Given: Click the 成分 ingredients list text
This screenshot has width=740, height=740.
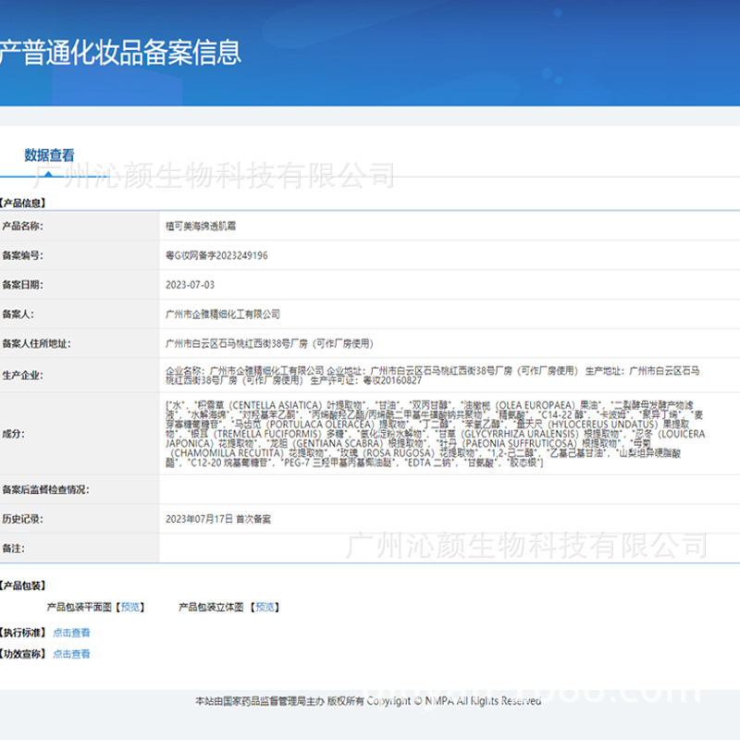Looking at the screenshot, I should [x=435, y=434].
